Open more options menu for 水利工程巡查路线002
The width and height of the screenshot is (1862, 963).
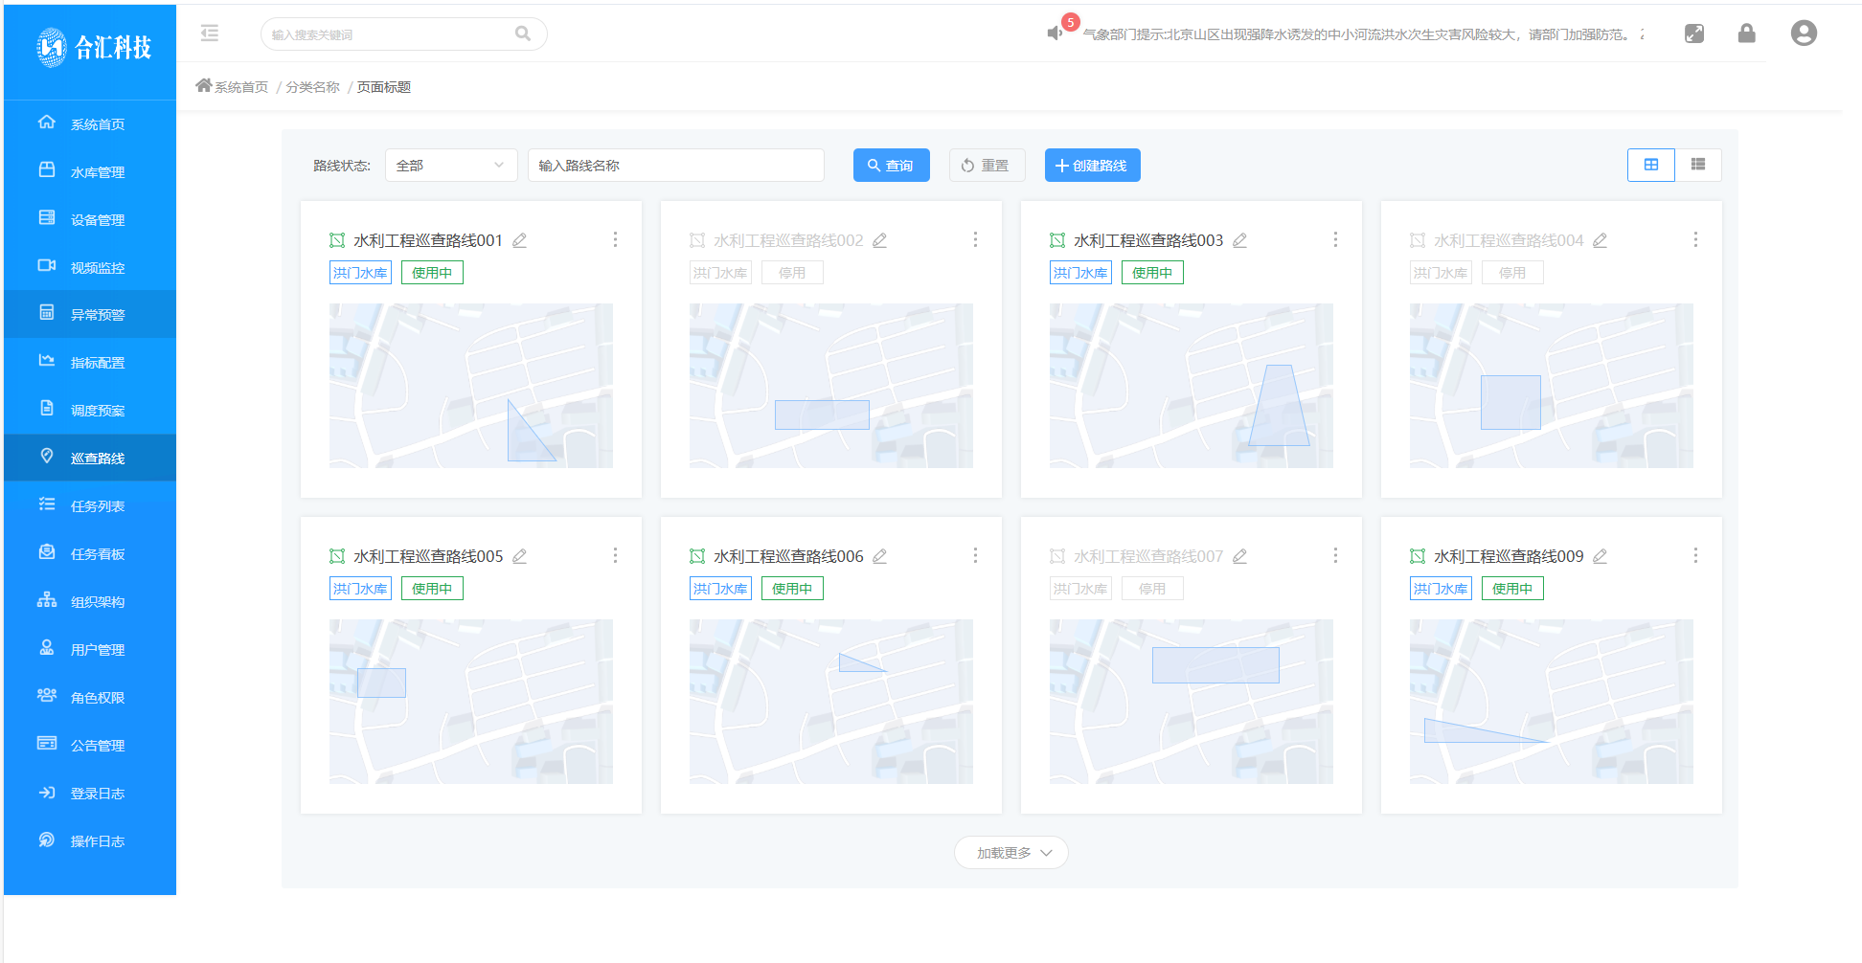click(x=975, y=239)
